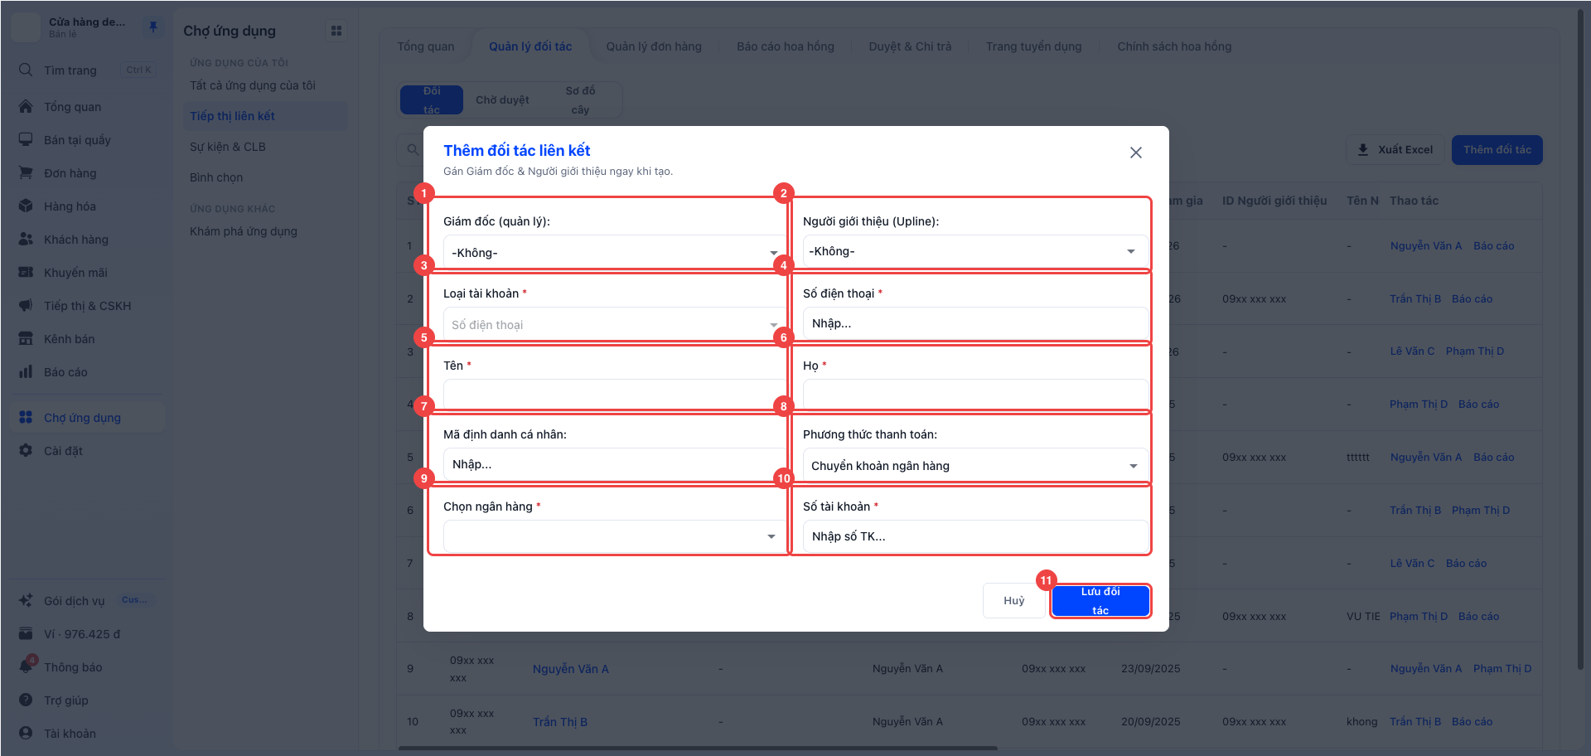Open Tổng quan home icon in sidebar
Viewport: 1591px width, 756px height.
[x=26, y=106]
